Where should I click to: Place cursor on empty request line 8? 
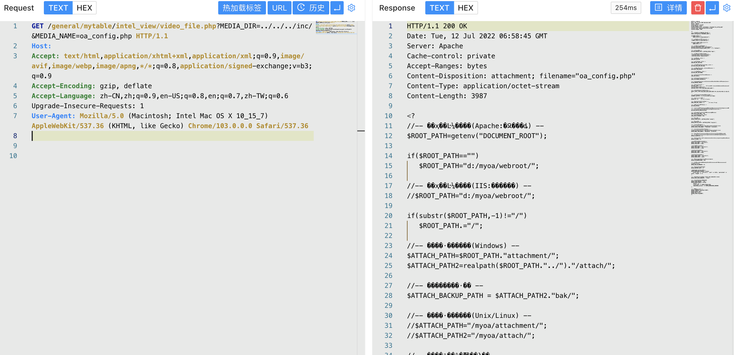[x=171, y=136]
